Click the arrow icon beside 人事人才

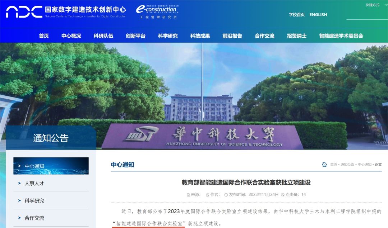[19, 183]
